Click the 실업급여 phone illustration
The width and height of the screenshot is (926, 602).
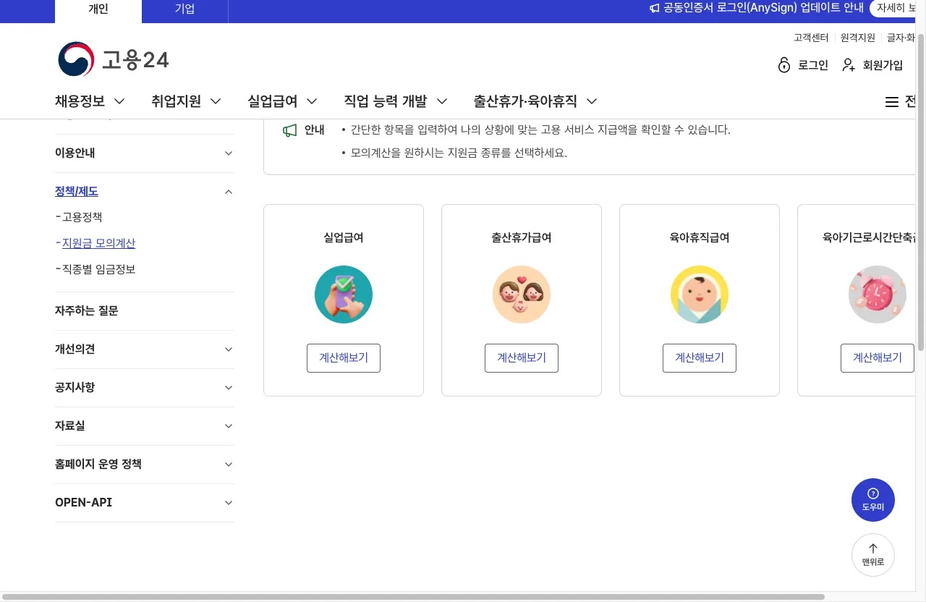[x=344, y=294]
